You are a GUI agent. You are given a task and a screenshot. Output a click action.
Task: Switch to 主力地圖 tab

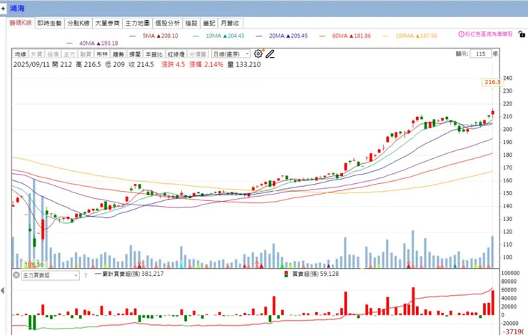coord(138,24)
